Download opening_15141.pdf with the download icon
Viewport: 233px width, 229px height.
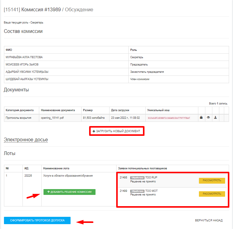[x=215, y=118]
